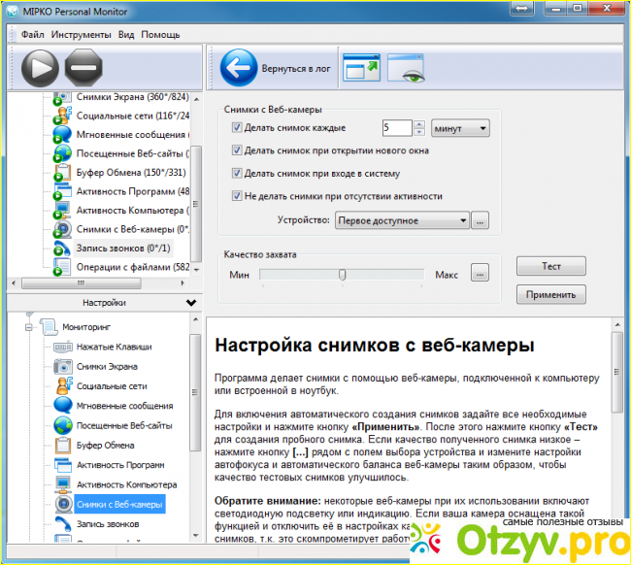Image resolution: width=631 pixels, height=565 pixels.
Task: Click the help text vertical scrollbar thumb
Action: tap(616, 372)
